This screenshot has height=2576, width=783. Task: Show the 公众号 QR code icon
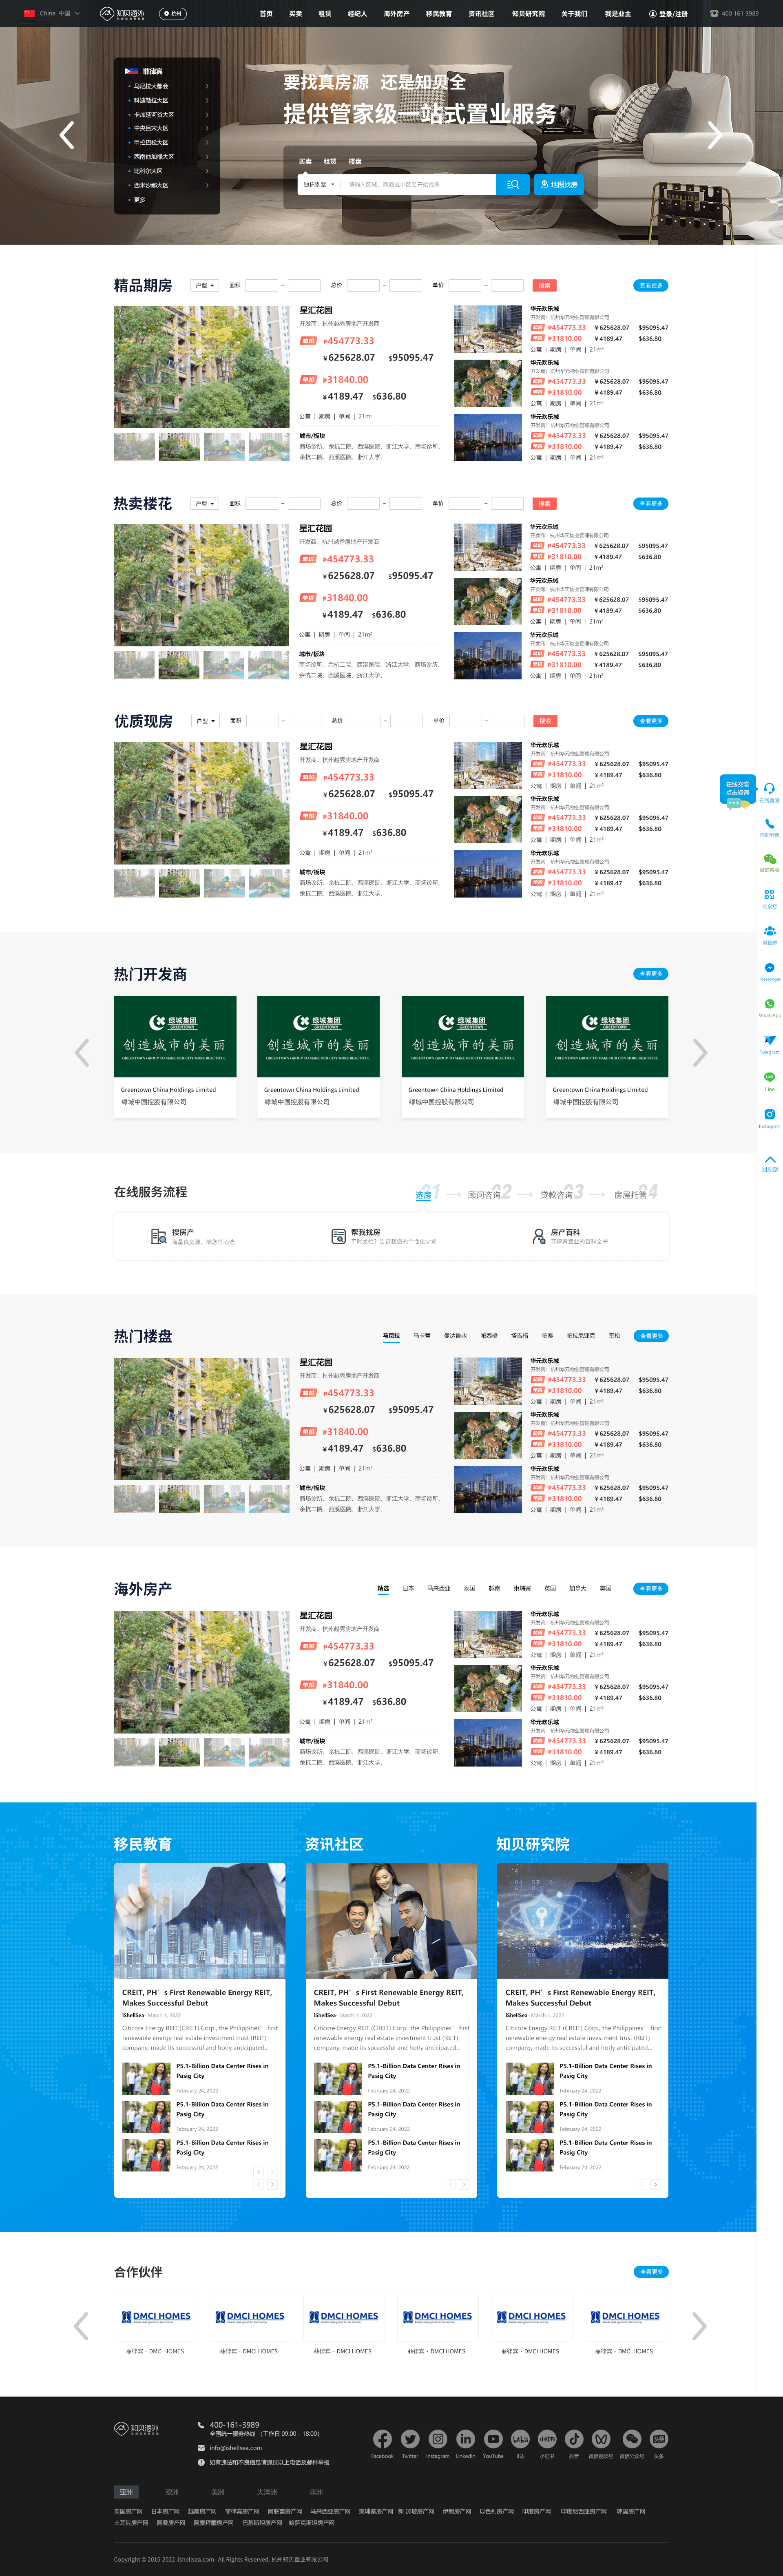pyautogui.click(x=769, y=895)
